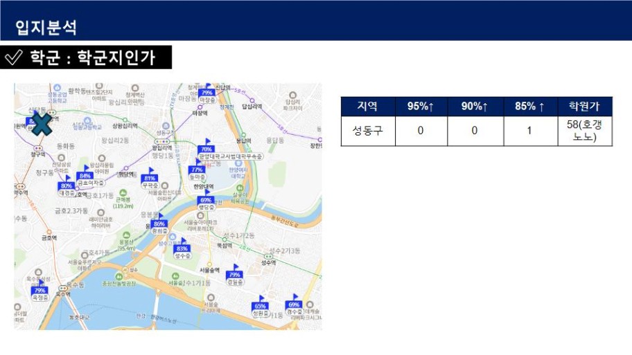Select the 95%↑ column header
Screen dimensions: 632x355
pos(421,107)
